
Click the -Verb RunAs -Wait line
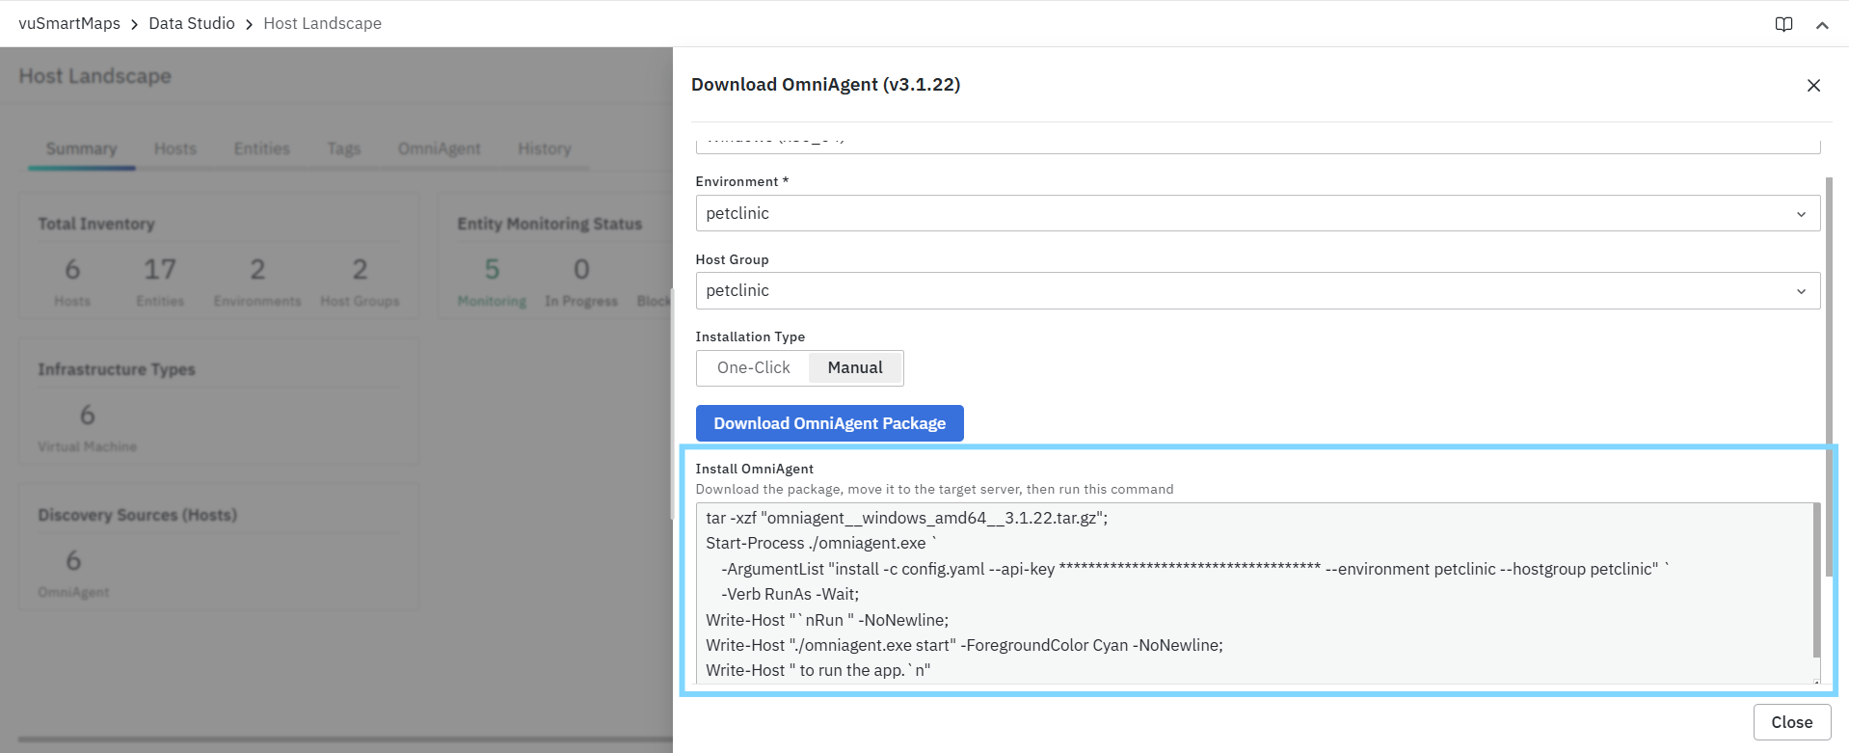tap(790, 594)
